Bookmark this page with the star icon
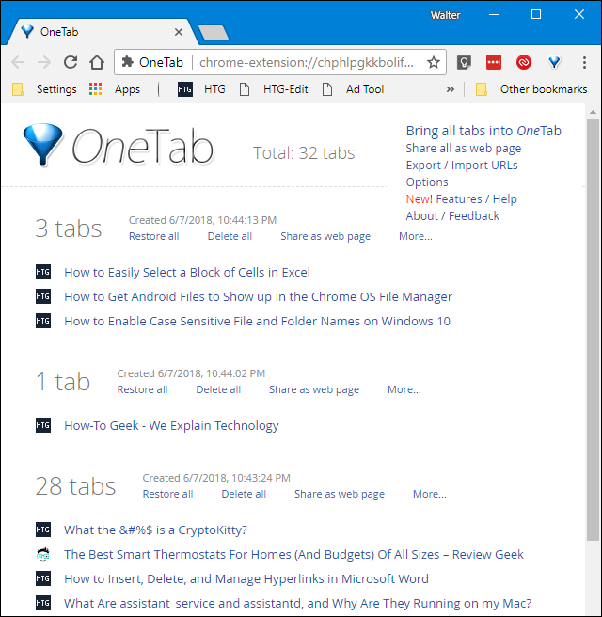The image size is (602, 617). [434, 62]
